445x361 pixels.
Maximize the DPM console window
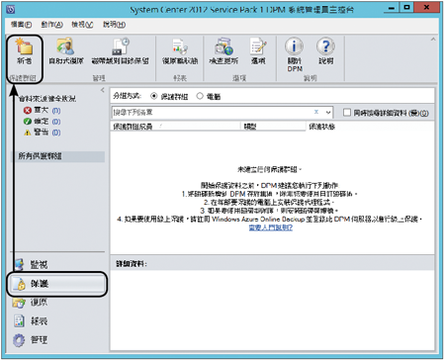coord(406,8)
